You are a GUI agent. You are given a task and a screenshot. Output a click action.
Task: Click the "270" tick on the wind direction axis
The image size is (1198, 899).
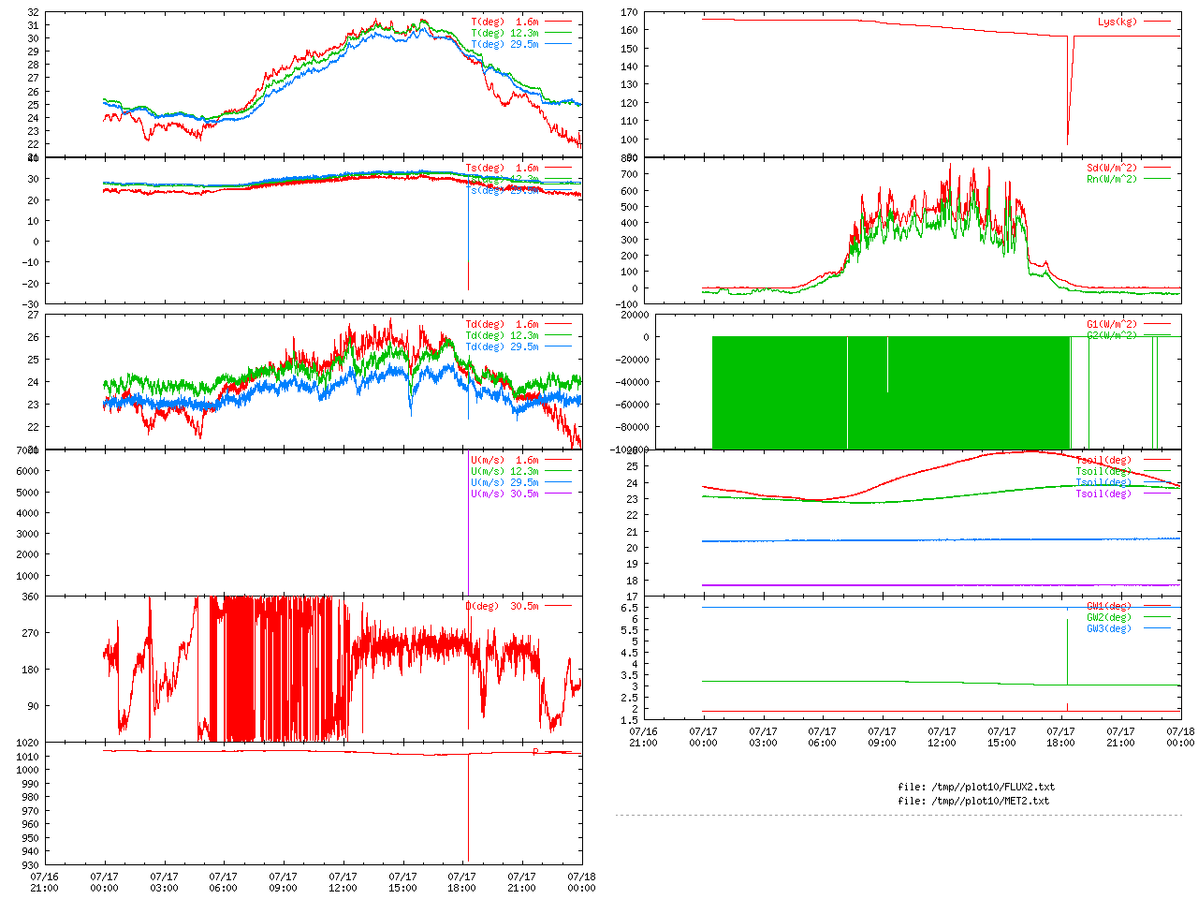[30, 633]
